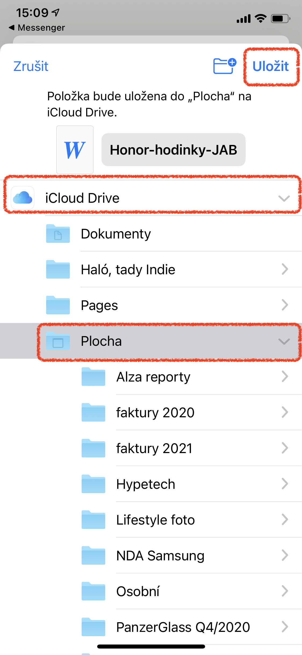The image size is (302, 655).
Task: Expand the Haló, tady Indie folder chevron
Action: (x=285, y=269)
